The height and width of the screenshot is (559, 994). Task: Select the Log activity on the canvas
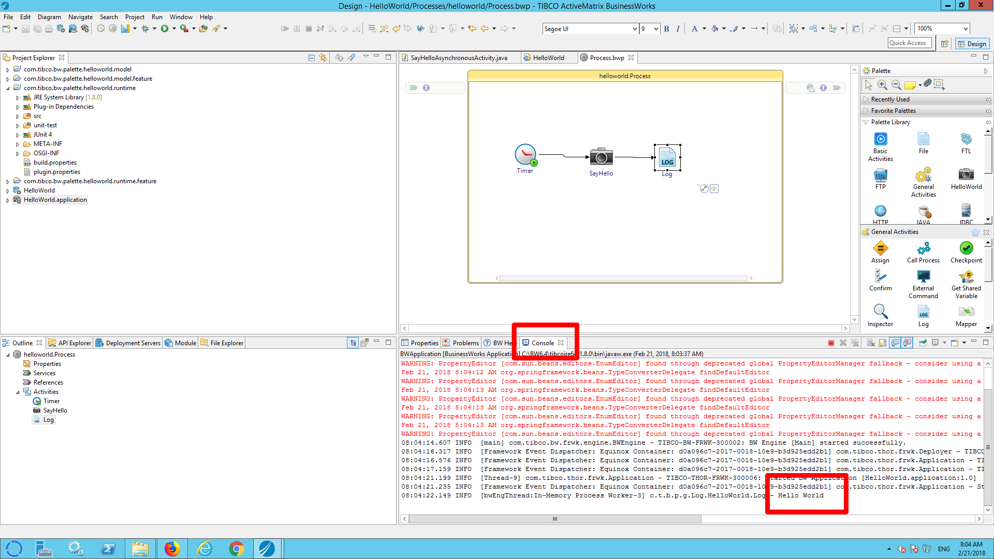point(667,157)
